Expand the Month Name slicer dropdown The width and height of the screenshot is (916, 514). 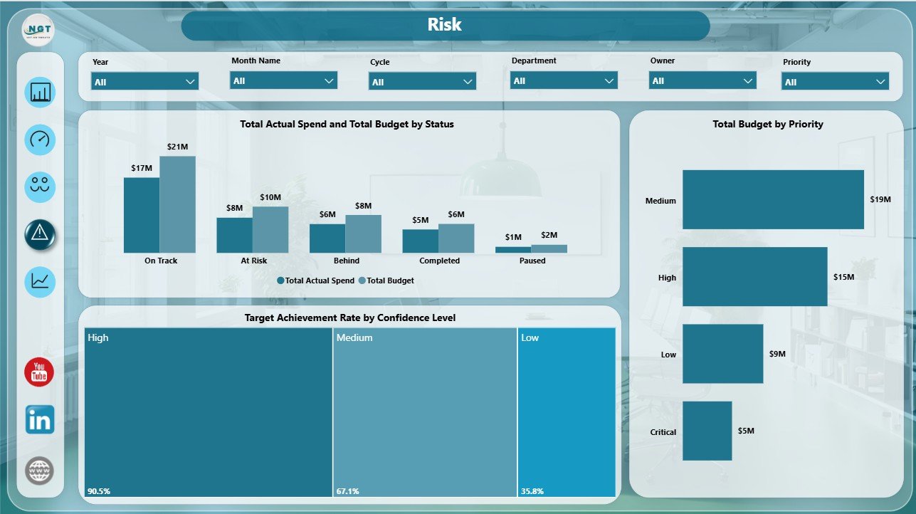click(284, 80)
